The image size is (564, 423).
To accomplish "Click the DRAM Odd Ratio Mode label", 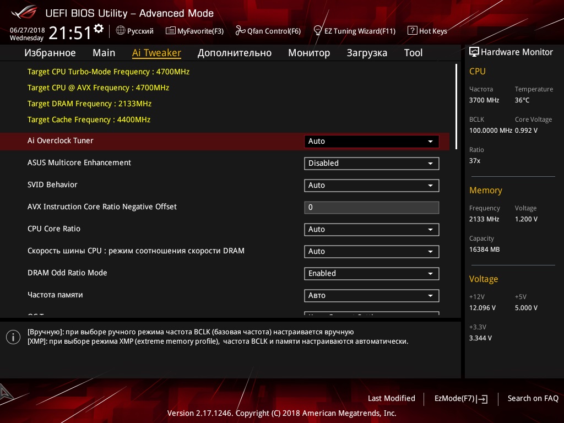I will (67, 273).
